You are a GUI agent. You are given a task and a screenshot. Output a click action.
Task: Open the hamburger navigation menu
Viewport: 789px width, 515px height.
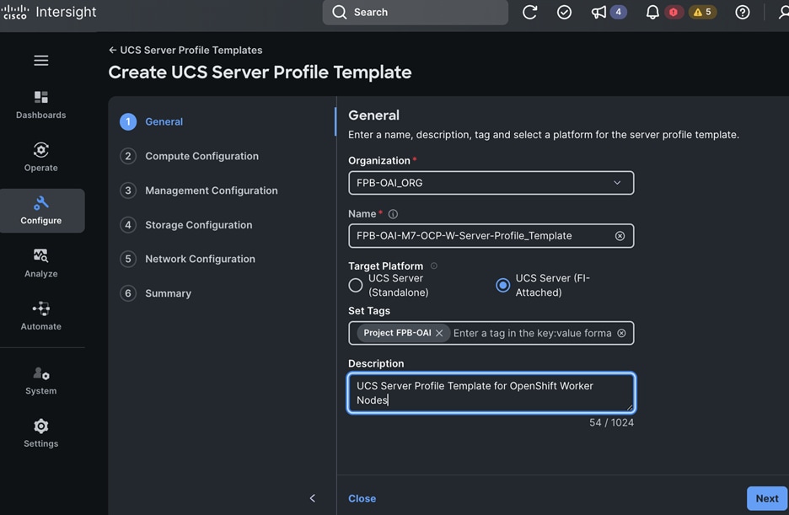pyautogui.click(x=41, y=61)
